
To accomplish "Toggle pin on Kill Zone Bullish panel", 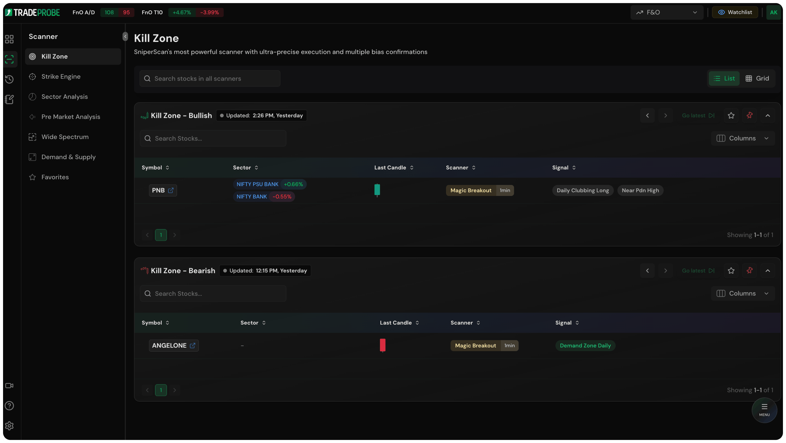I will pos(749,116).
